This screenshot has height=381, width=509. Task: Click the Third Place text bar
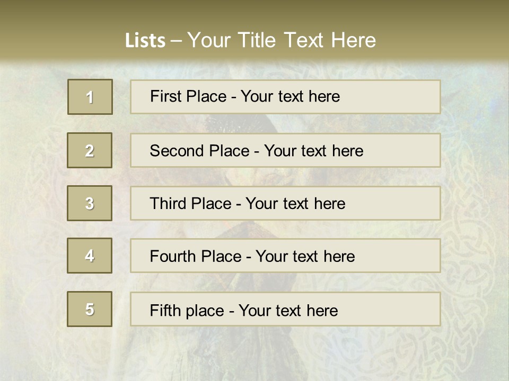(x=285, y=203)
